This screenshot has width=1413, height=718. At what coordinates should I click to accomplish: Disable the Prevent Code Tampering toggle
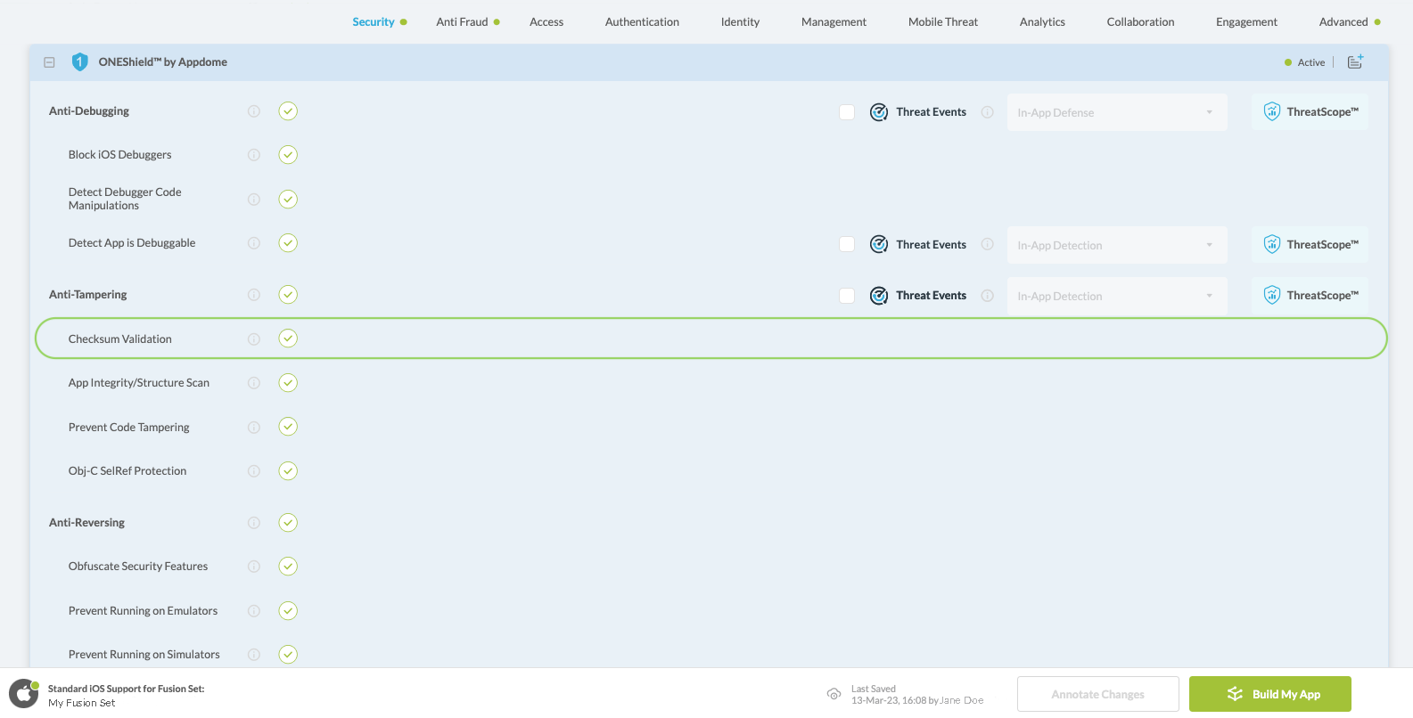[x=288, y=427]
